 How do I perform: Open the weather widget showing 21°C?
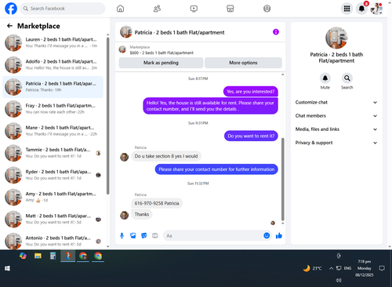312,268
